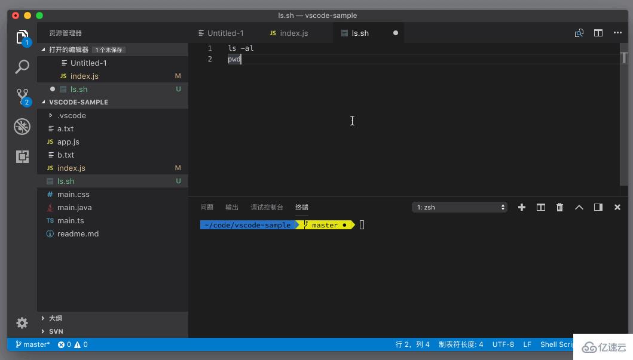
Task: Create a new terminal with plus icon
Action: pyautogui.click(x=522, y=207)
